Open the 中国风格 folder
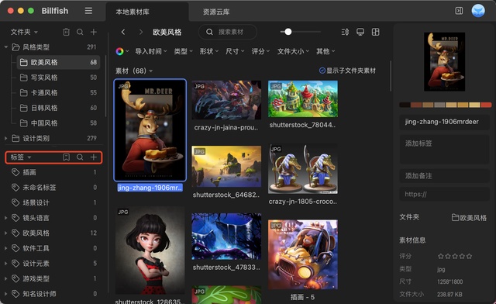Screen dimensions: 496x304 pos(58,123)
